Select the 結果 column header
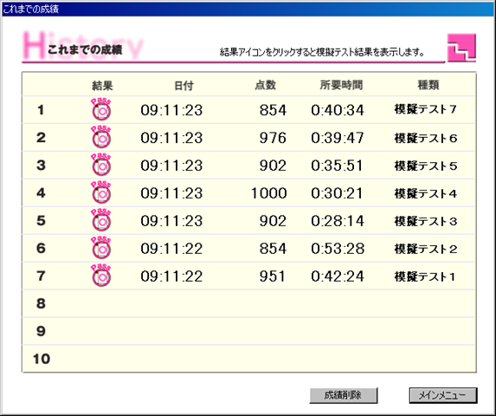Screen dimensions: 496x416 [102, 86]
